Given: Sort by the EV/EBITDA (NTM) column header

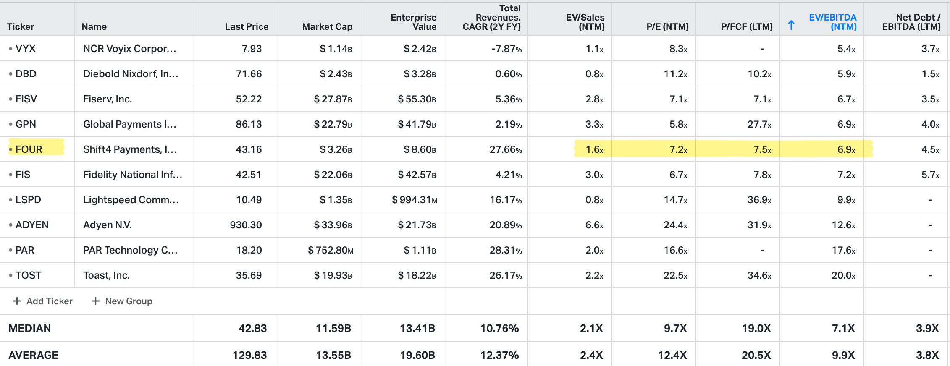Looking at the screenshot, I should click(832, 22).
